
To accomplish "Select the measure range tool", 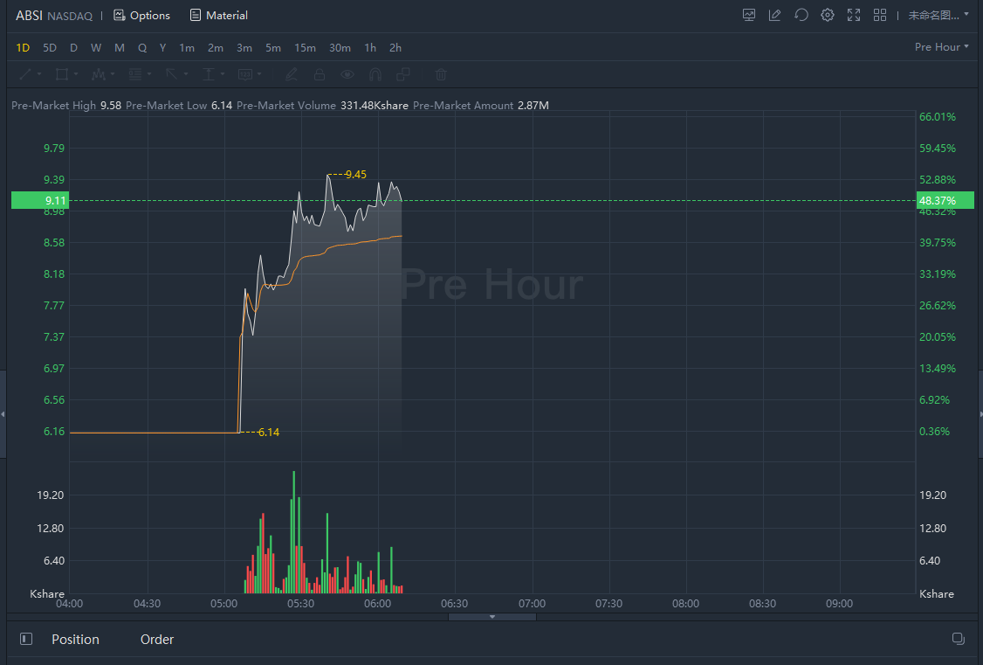I will [x=208, y=74].
